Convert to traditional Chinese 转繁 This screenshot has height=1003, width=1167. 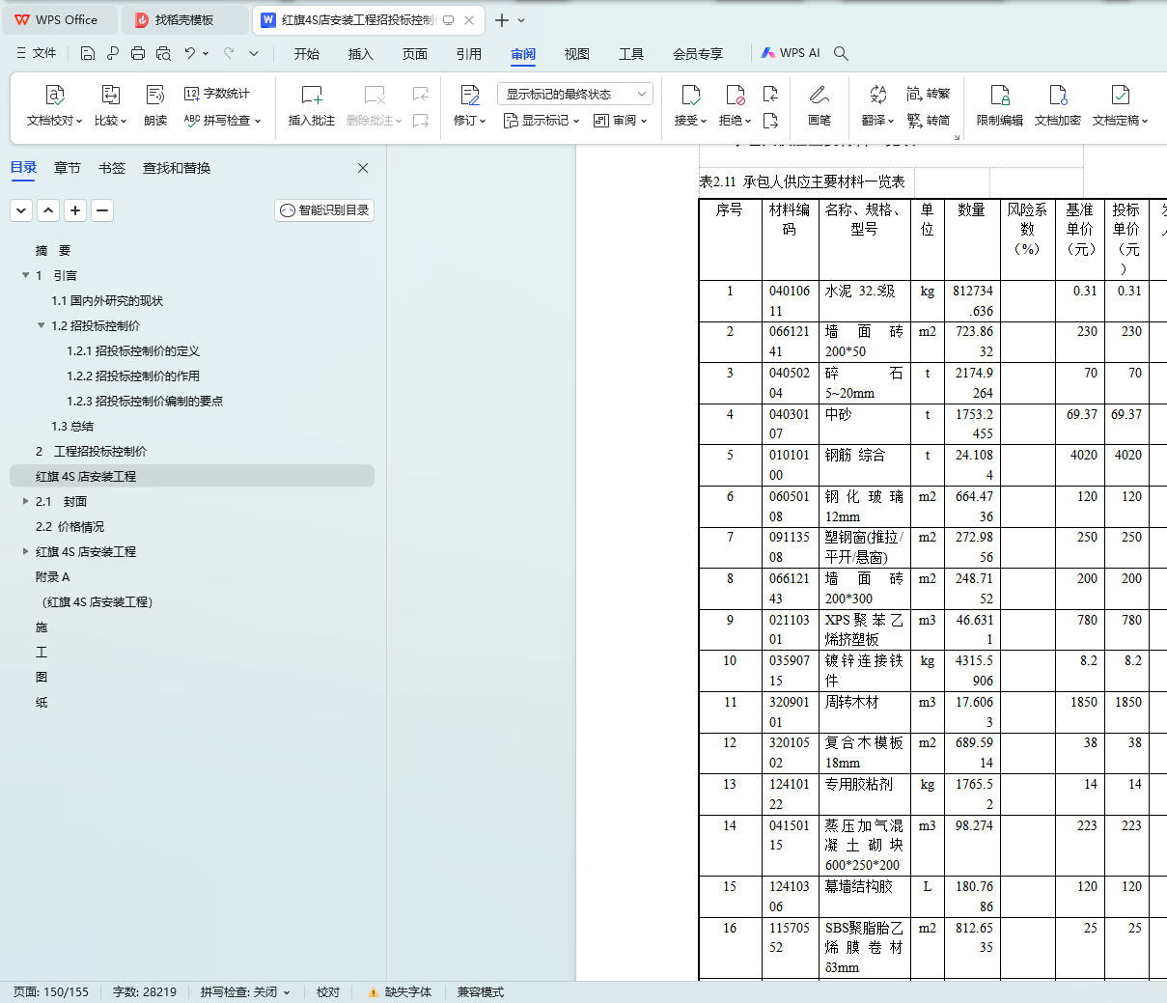(929, 94)
